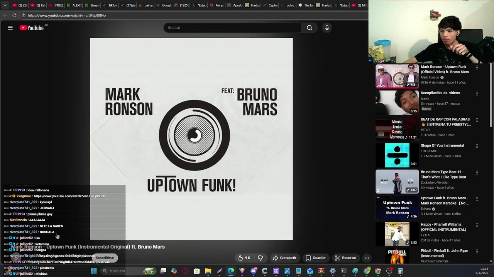
Task: Like the video with thumbs up
Action: pos(244,258)
